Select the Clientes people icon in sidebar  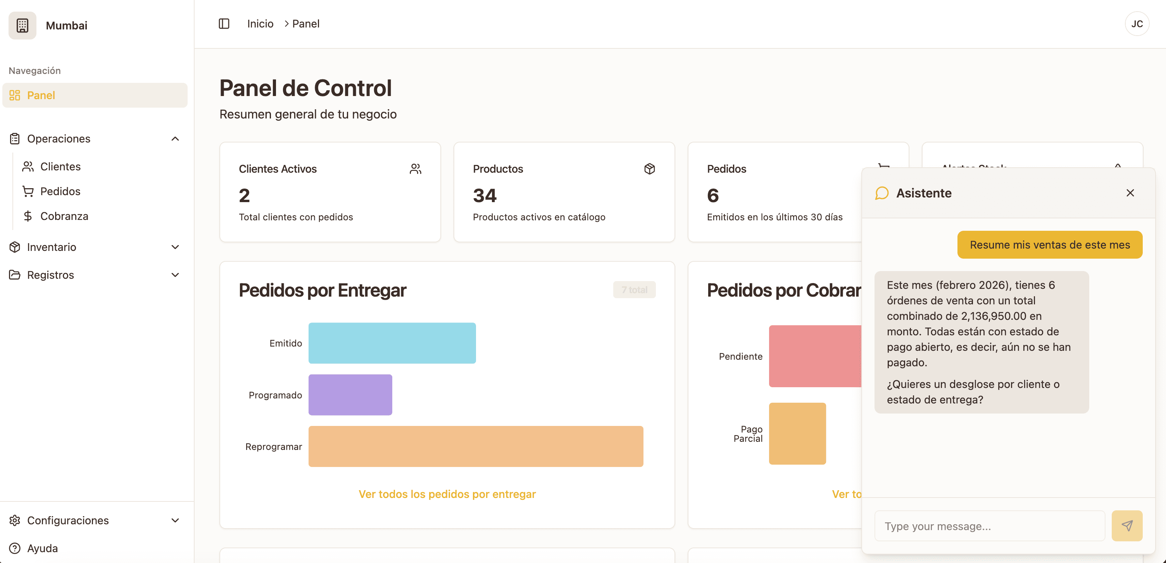tap(28, 166)
